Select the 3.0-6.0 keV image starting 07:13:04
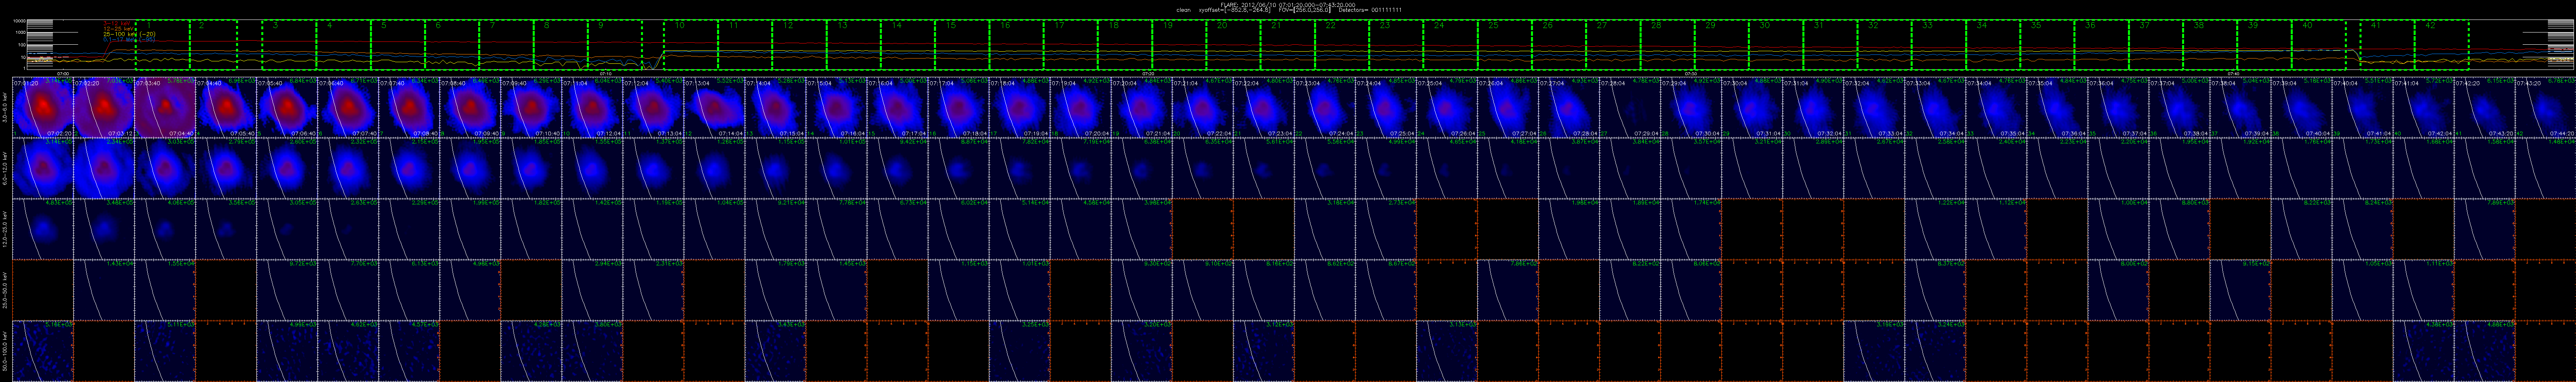 [x=714, y=107]
